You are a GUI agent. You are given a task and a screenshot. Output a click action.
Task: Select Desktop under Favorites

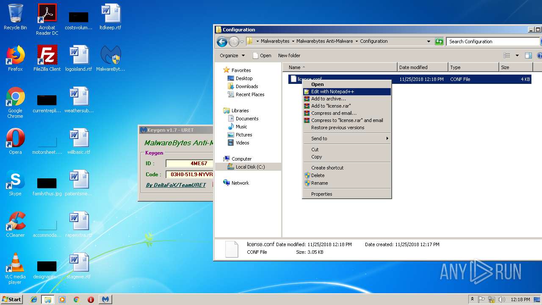240,78
